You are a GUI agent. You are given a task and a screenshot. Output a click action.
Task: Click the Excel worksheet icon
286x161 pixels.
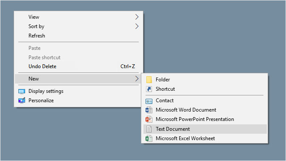(149, 138)
